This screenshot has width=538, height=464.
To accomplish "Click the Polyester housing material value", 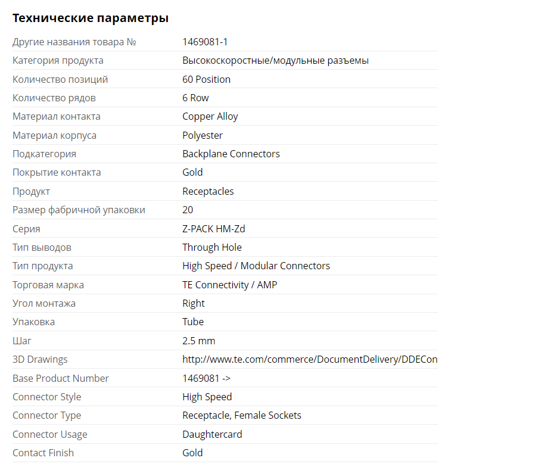I will (203, 135).
